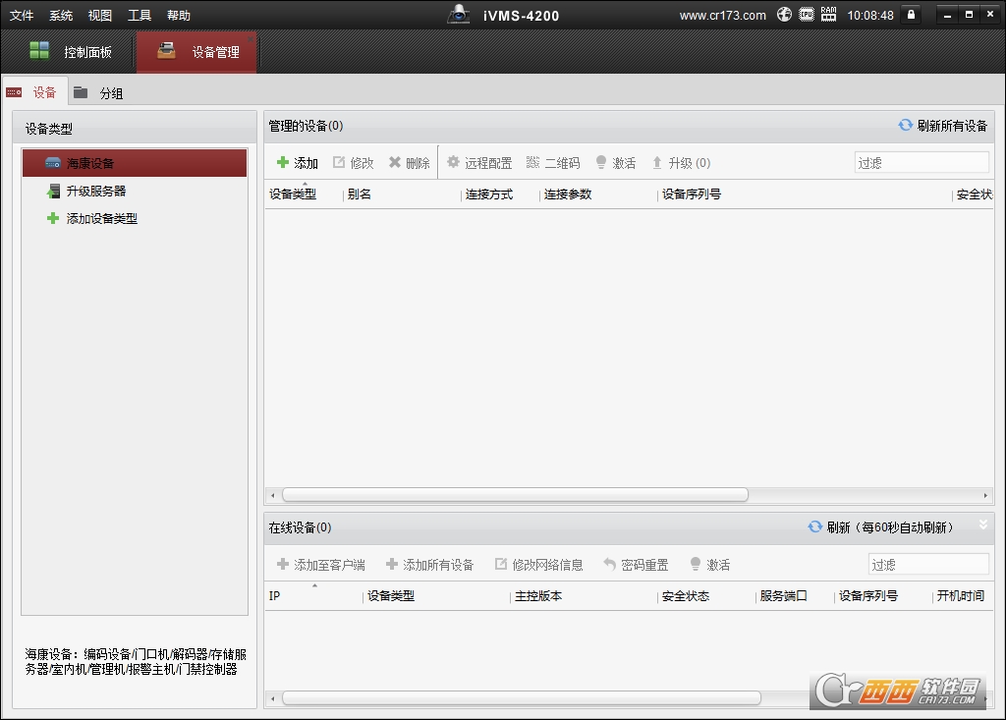1006x720 pixels.
Task: Switch to the 分组 (Group) tab
Action: click(x=99, y=93)
